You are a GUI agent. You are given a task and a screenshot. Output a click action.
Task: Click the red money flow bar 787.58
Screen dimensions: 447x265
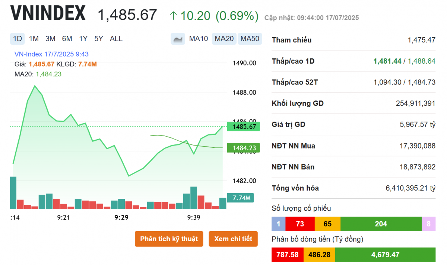(x=288, y=255)
